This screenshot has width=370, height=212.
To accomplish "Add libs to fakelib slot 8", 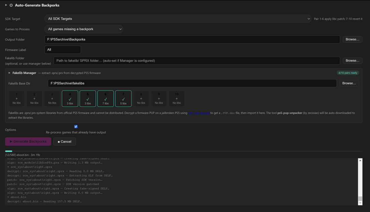I will 141,98.
